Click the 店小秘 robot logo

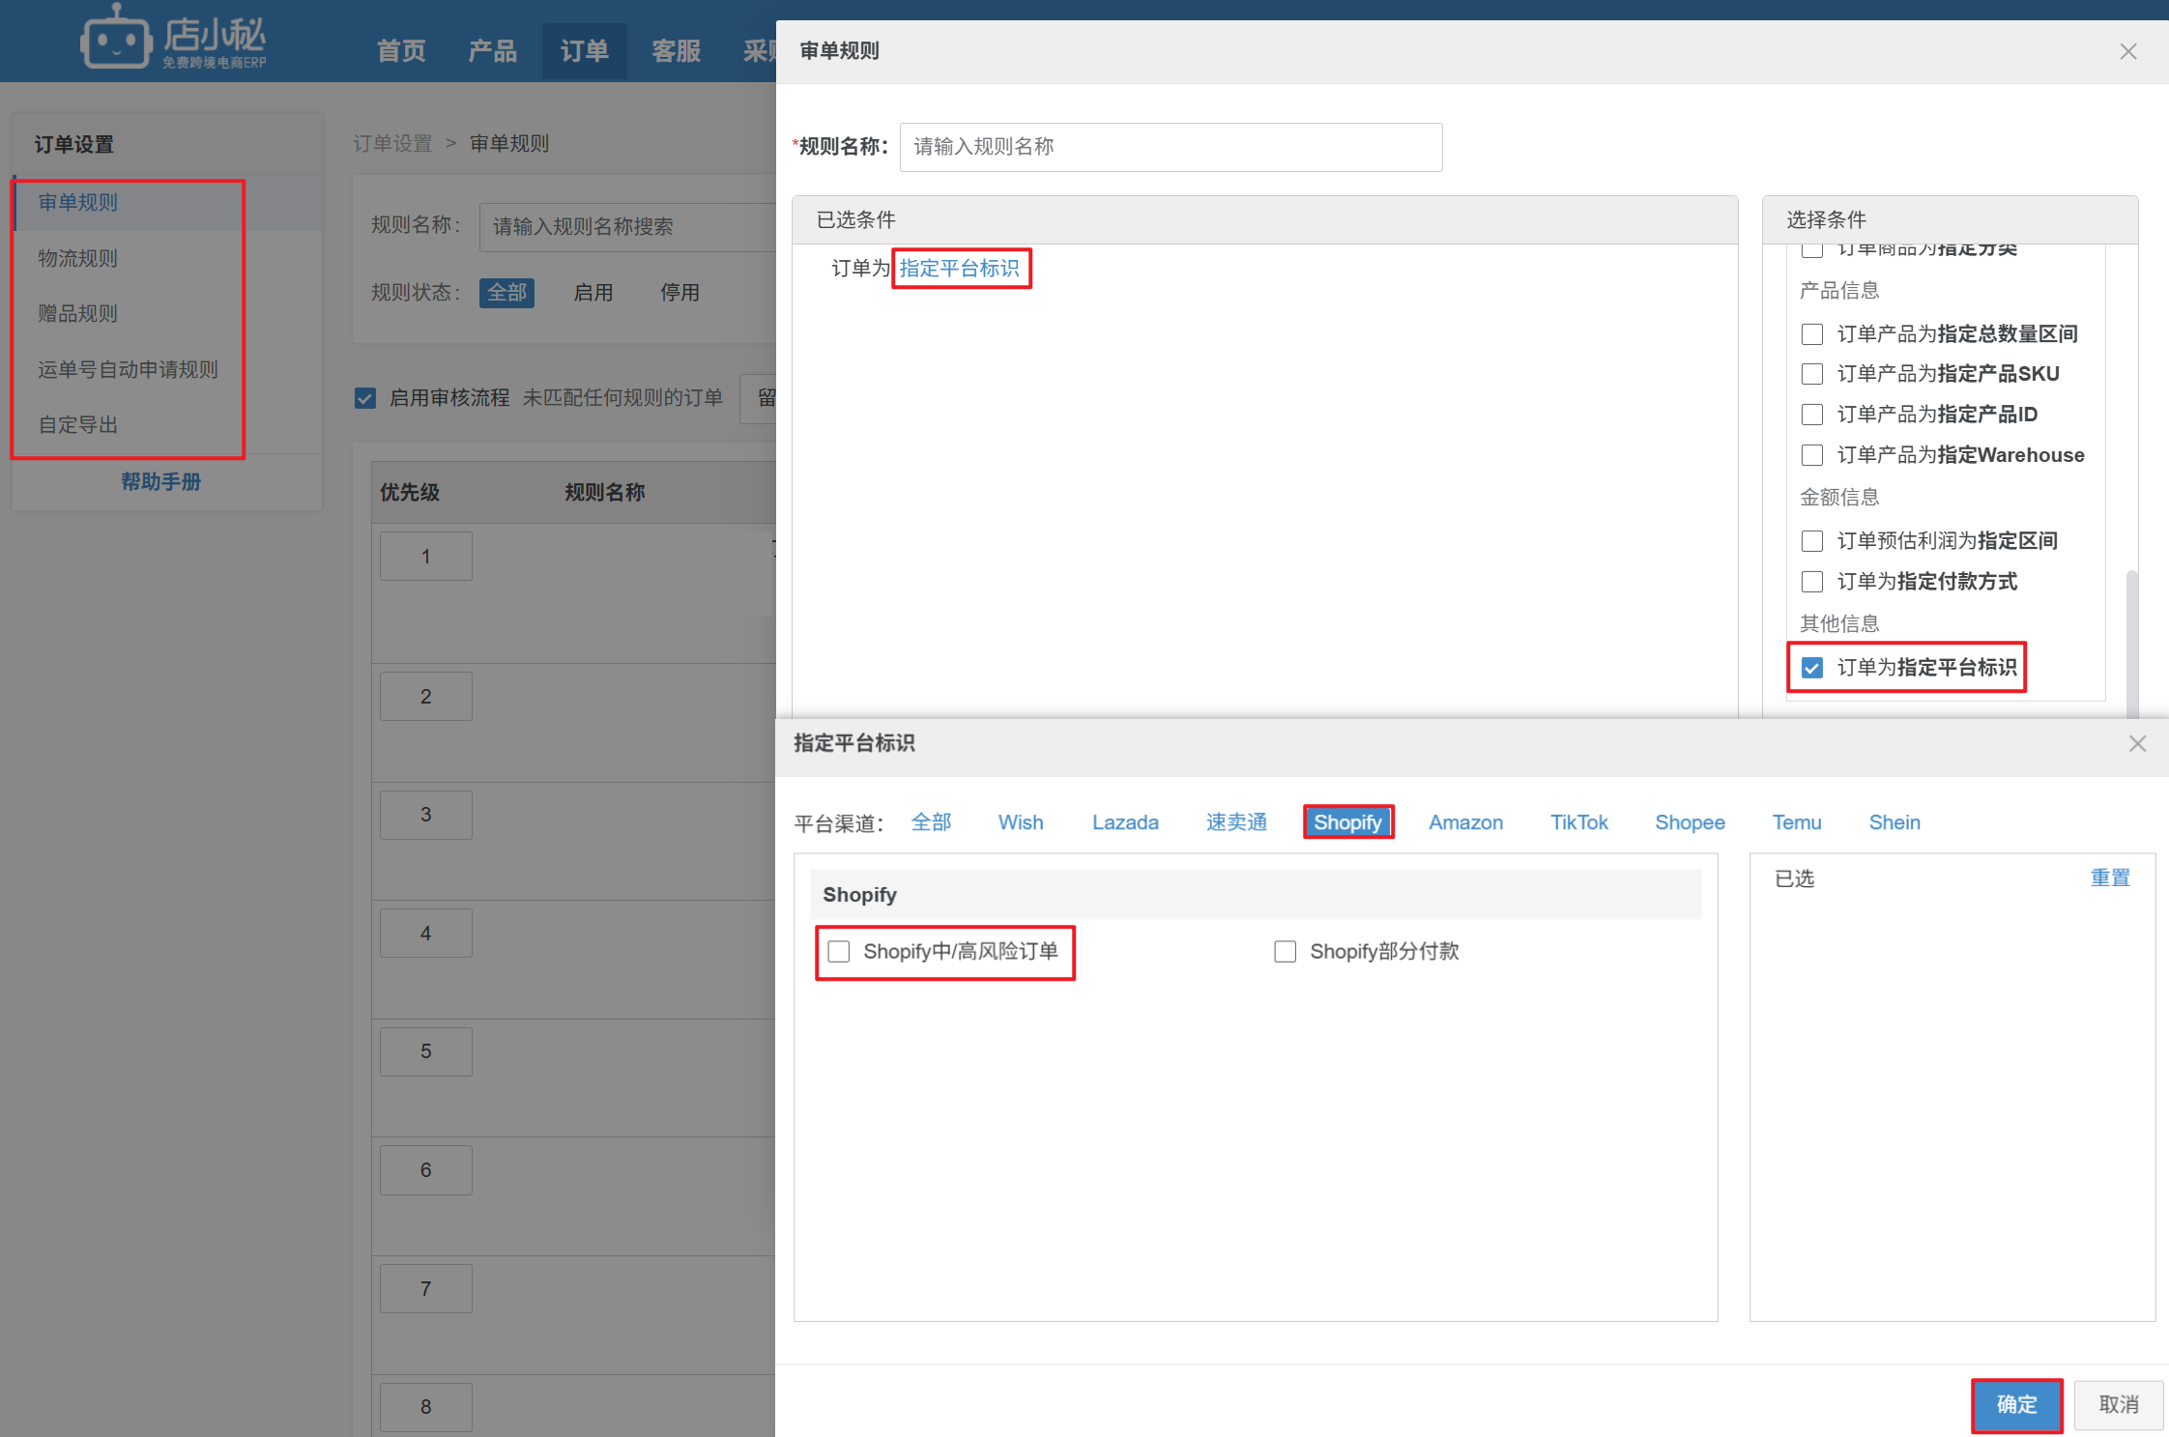click(116, 42)
